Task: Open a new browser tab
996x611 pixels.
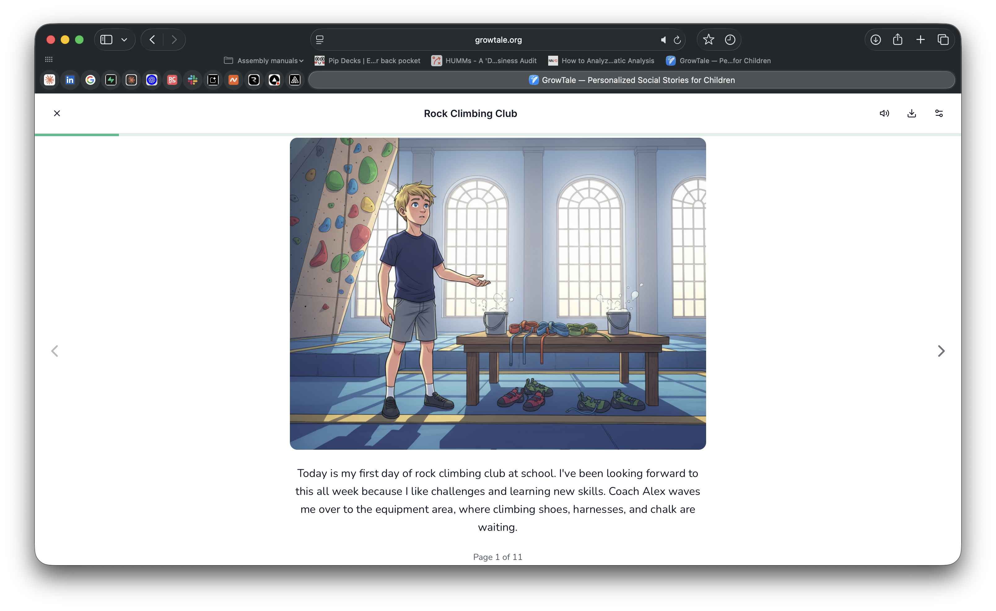Action: pos(920,39)
